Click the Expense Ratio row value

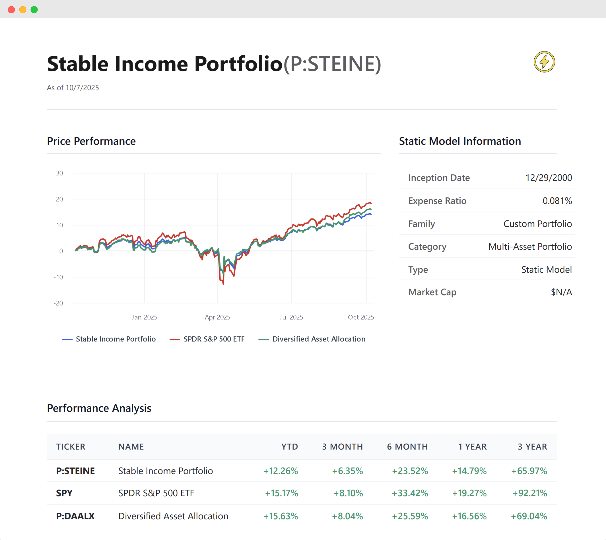(557, 201)
